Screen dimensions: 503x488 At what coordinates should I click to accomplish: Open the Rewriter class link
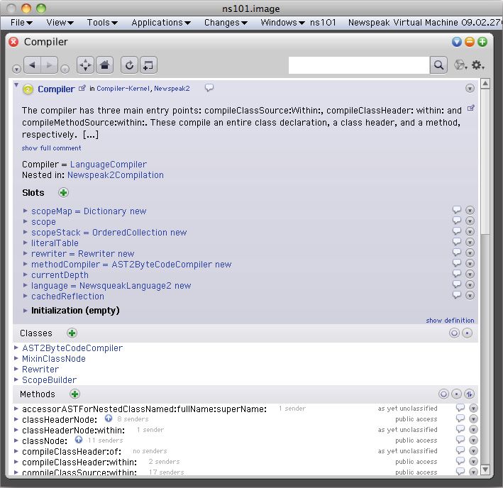tap(40, 370)
